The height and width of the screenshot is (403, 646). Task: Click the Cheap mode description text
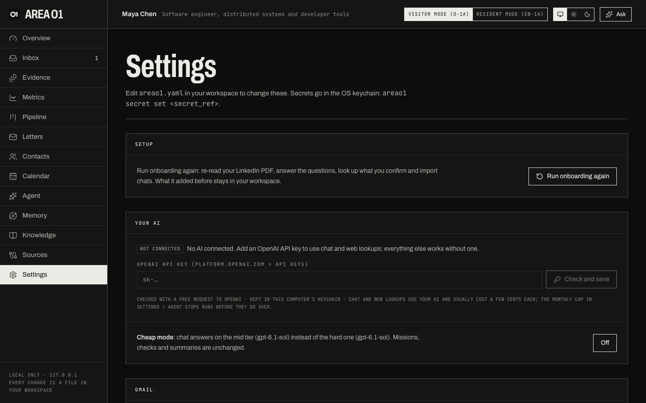tap(278, 343)
